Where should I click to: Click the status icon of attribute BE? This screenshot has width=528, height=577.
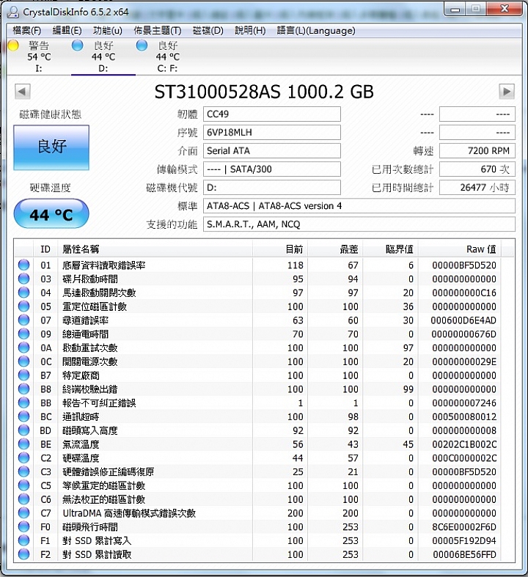tap(24, 444)
